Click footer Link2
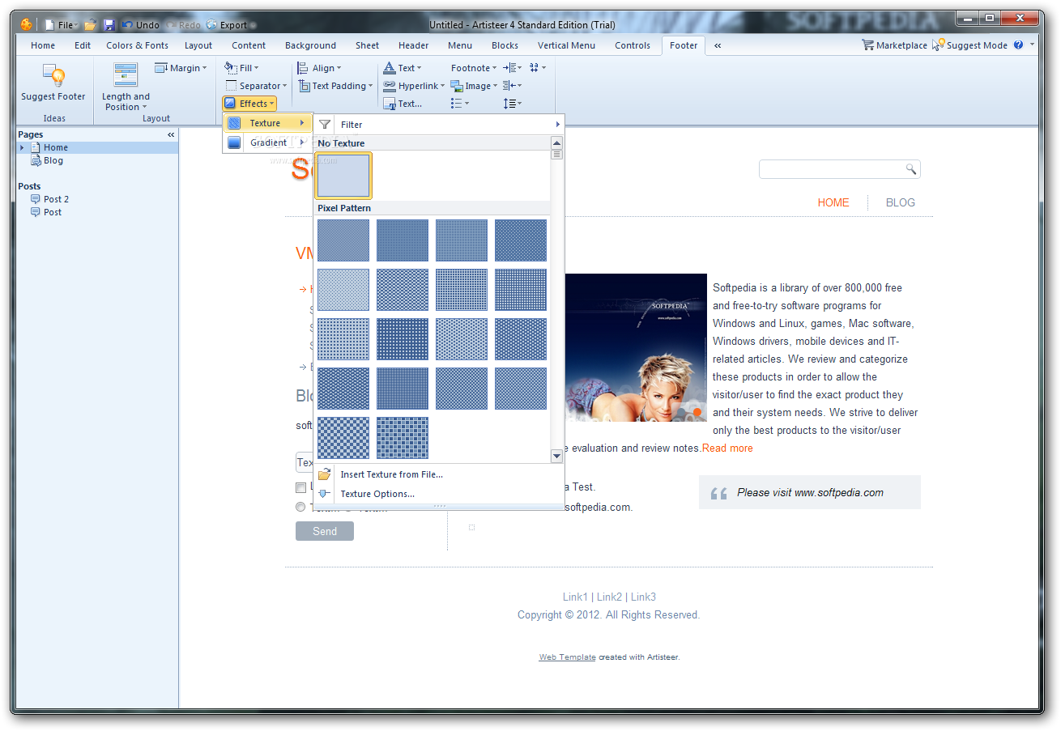The width and height of the screenshot is (1061, 731). pyautogui.click(x=610, y=597)
